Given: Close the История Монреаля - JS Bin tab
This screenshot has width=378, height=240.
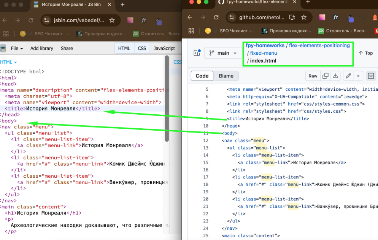Looking at the screenshot, I should pos(109,5).
